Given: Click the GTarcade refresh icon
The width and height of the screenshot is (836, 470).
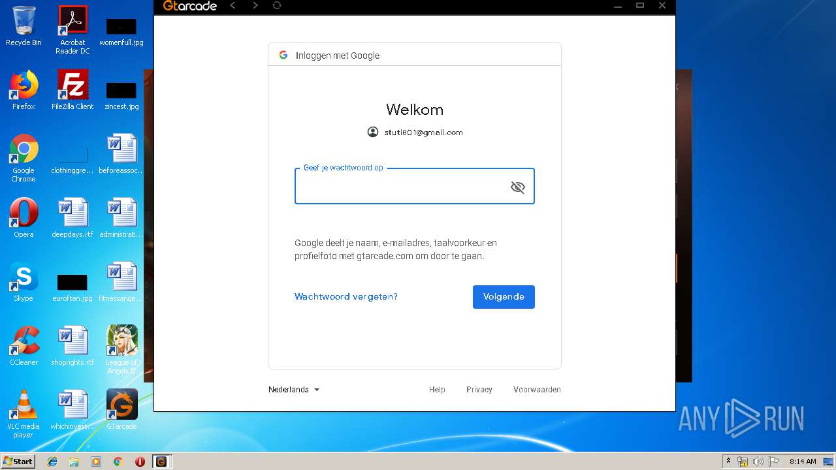Looking at the screenshot, I should (x=277, y=6).
